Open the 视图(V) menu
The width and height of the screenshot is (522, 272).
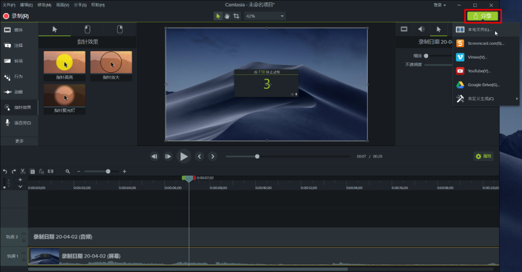click(62, 5)
